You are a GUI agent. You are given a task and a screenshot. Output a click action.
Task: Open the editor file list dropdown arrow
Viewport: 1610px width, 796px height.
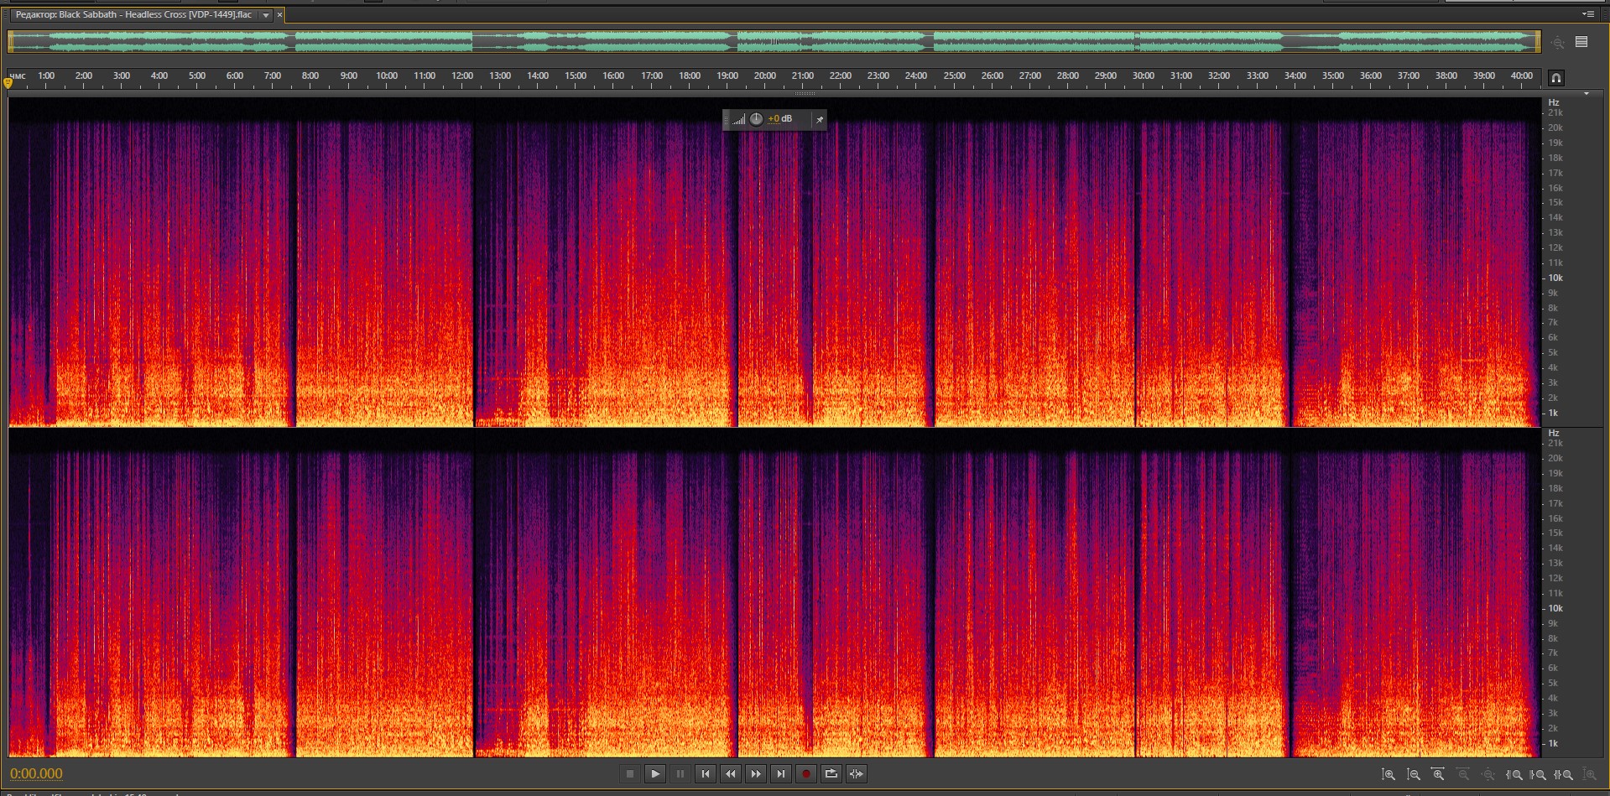tap(266, 15)
